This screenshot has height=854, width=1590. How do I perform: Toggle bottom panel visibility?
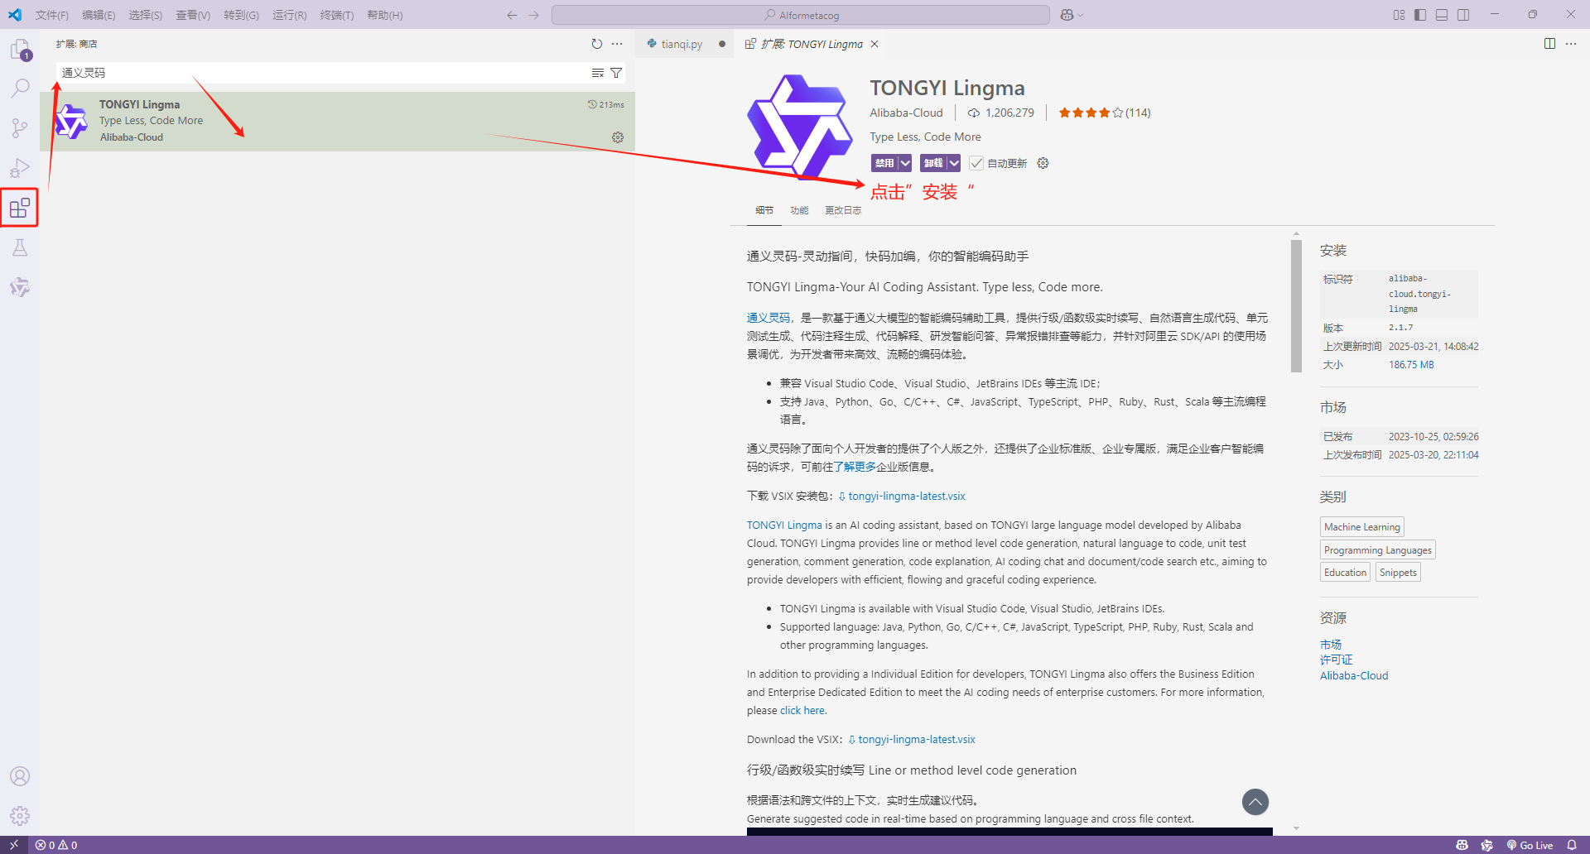click(1442, 15)
